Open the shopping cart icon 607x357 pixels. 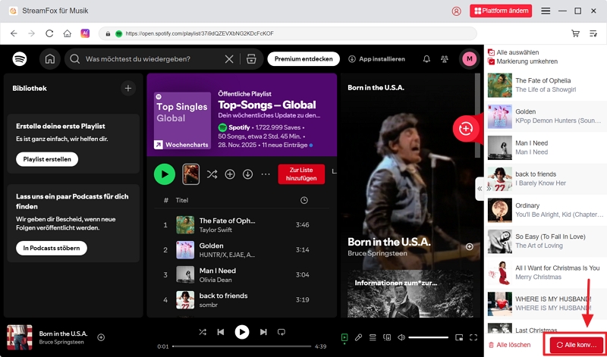[575, 33]
